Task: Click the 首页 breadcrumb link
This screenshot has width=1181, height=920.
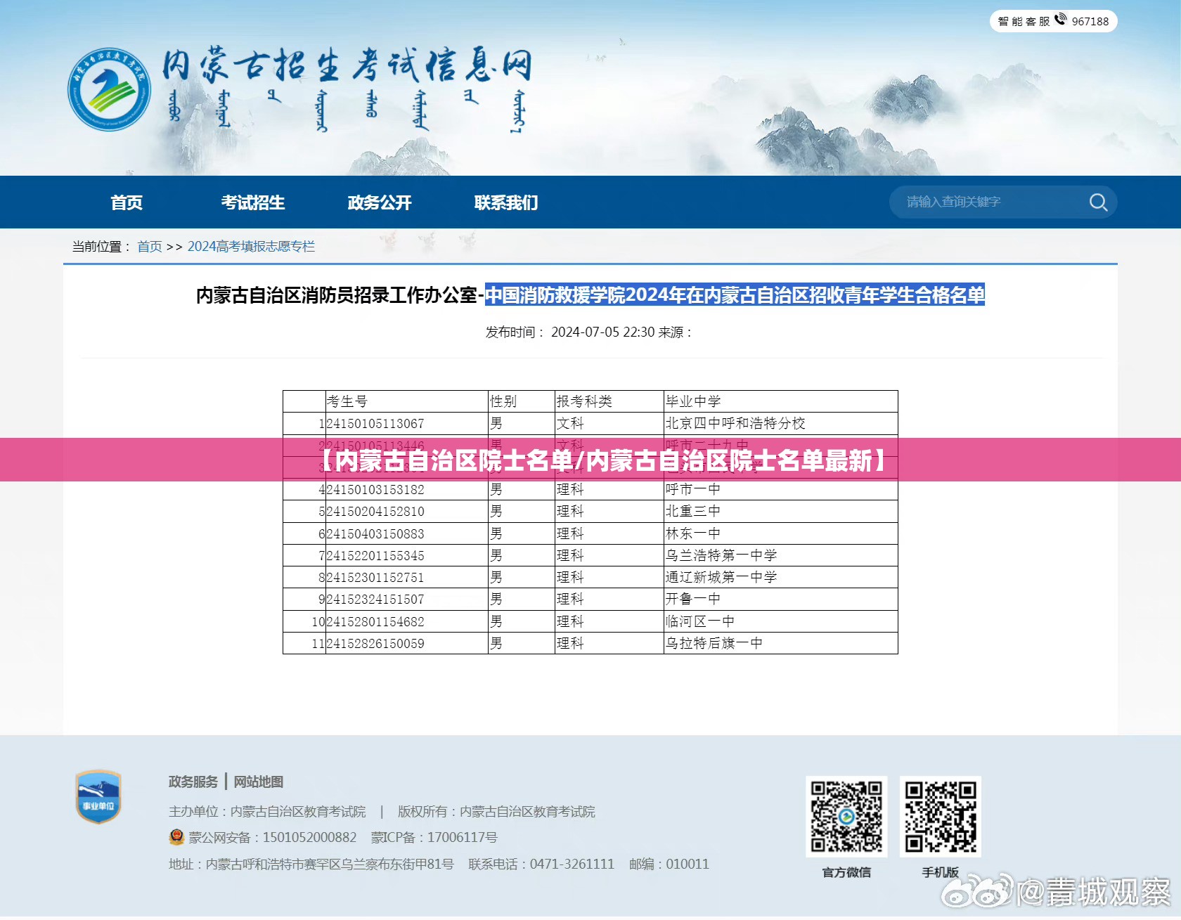Action: [x=150, y=247]
